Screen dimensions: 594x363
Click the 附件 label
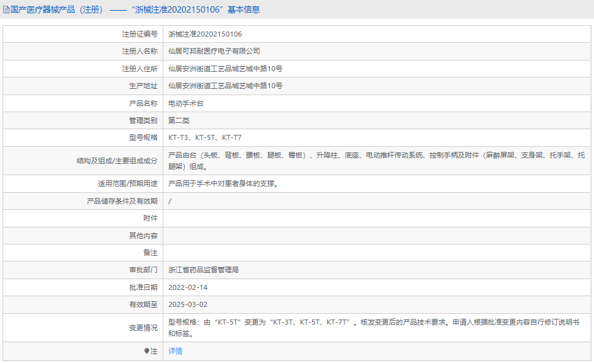click(151, 218)
